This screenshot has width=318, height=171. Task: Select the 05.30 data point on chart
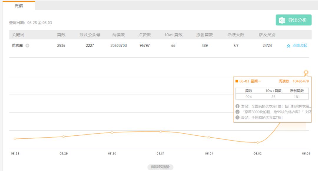point(112,132)
